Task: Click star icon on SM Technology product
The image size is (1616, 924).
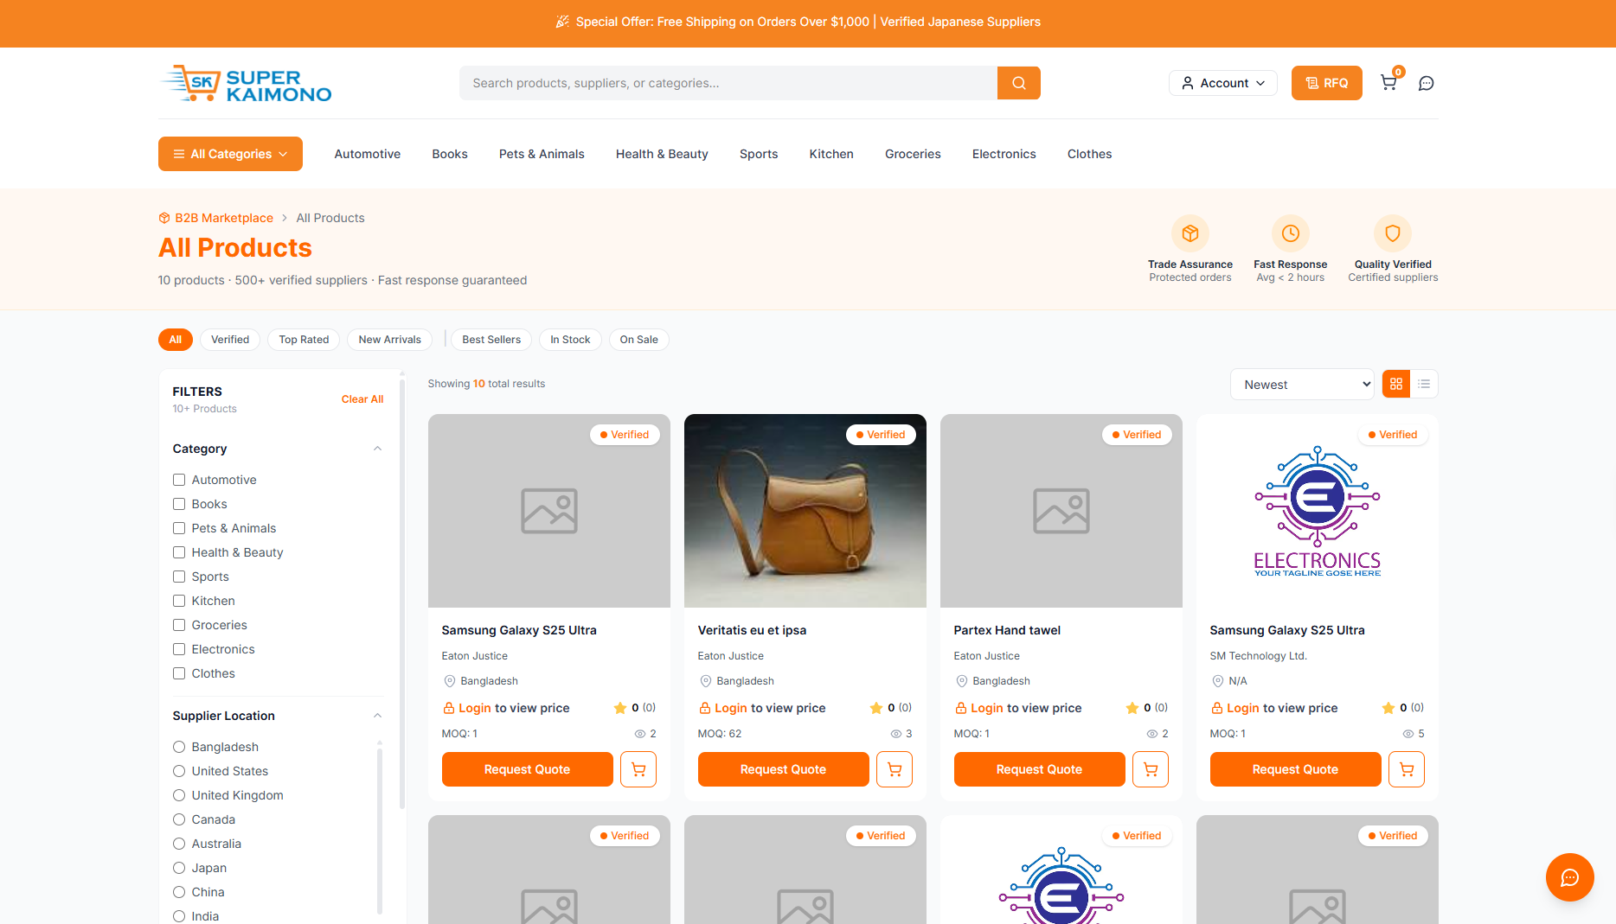Action: (x=1388, y=708)
